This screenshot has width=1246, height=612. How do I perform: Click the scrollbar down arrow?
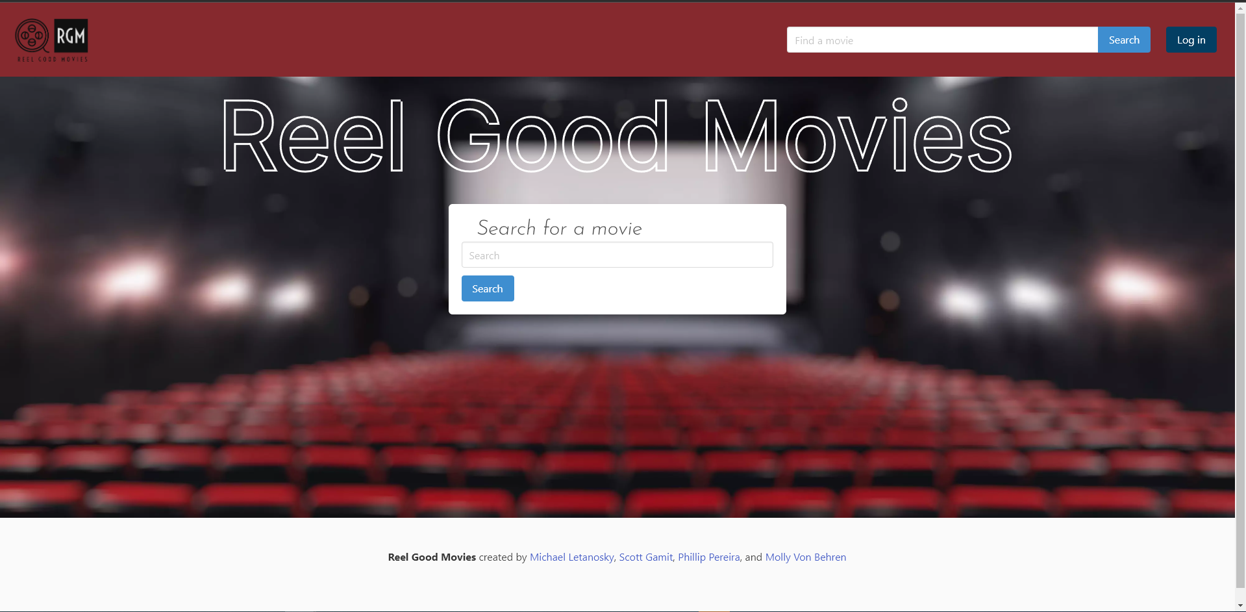point(1240,606)
